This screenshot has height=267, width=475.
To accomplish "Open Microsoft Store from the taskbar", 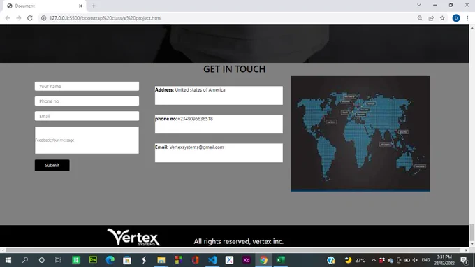I will pos(127,260).
